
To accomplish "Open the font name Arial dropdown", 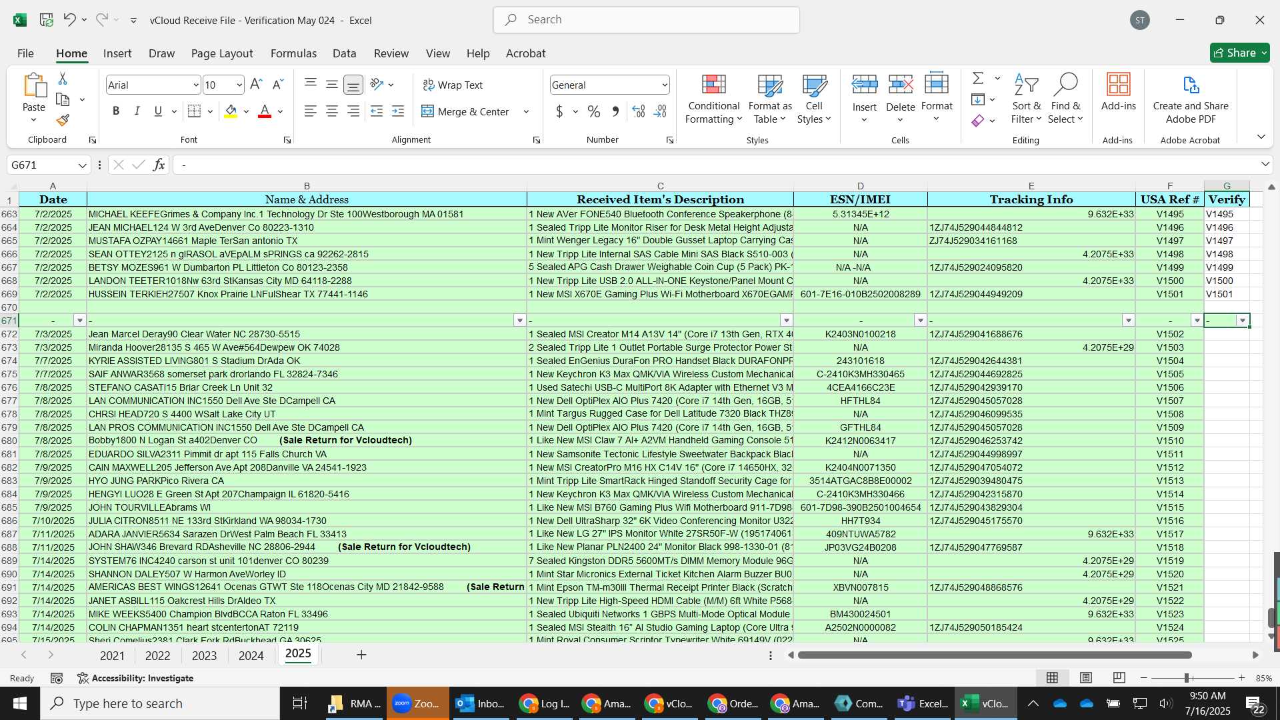I will [x=195, y=85].
